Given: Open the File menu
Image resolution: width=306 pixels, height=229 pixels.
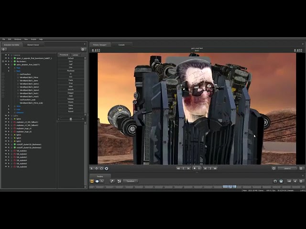Looking at the screenshot, I should pos(3,39).
